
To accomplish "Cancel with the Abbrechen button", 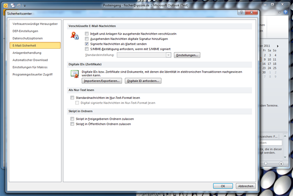I will pos(246,186).
